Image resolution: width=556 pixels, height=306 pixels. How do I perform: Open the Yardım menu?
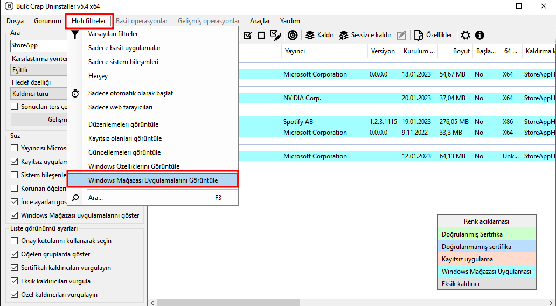coord(290,21)
